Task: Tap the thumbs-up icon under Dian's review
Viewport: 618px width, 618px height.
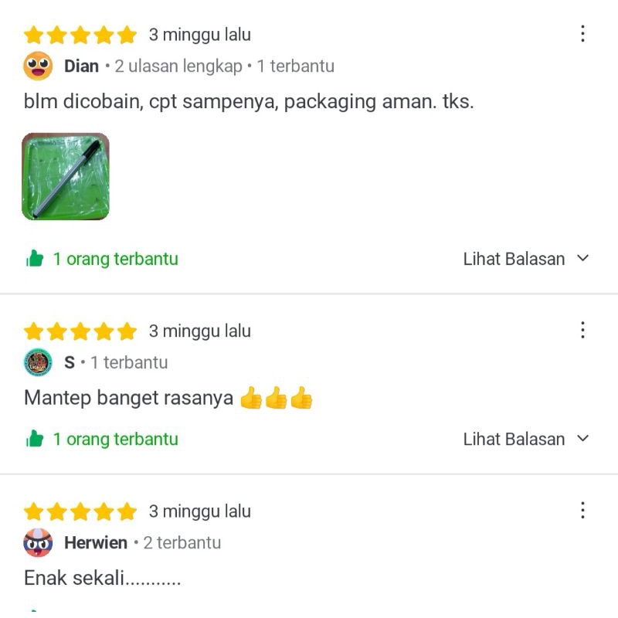Action: (35, 259)
